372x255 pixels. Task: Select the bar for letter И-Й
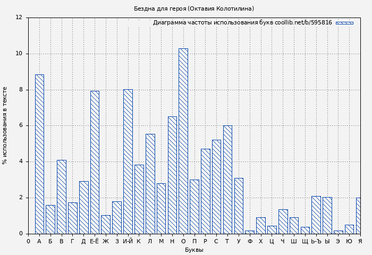point(128,161)
